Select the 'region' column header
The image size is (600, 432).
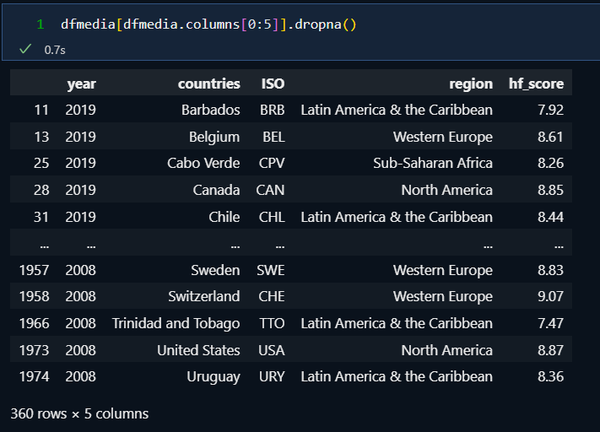point(471,84)
